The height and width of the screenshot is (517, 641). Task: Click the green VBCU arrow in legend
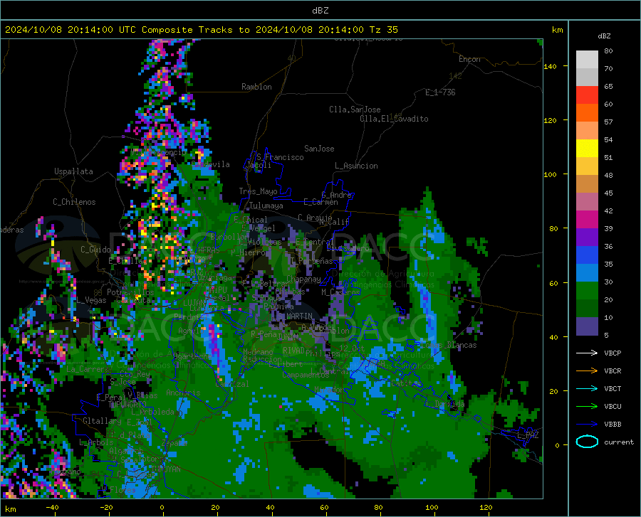[587, 407]
